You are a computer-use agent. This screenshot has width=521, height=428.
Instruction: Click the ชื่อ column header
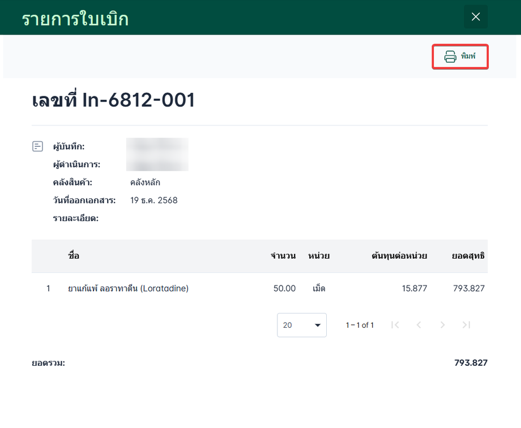click(x=74, y=256)
